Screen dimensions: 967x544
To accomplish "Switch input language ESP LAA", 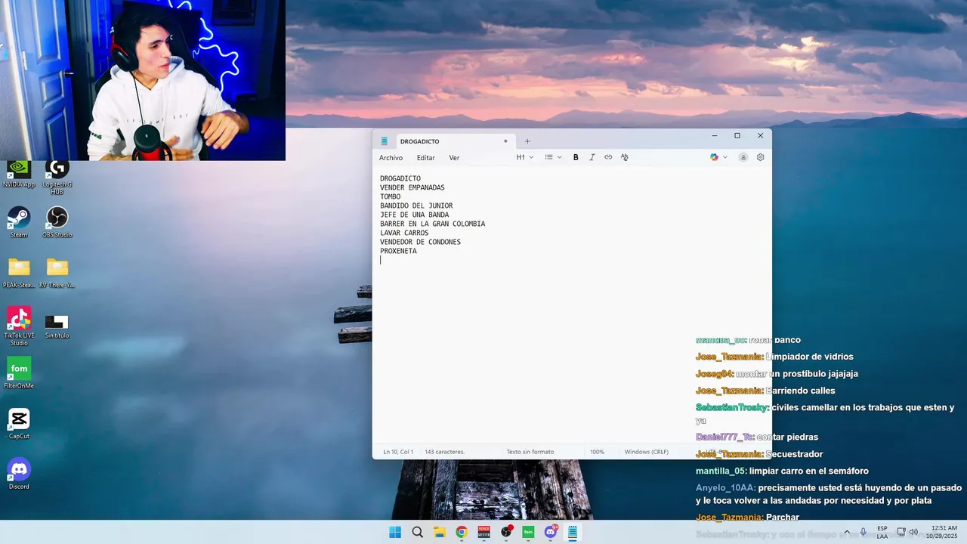I will (x=882, y=532).
